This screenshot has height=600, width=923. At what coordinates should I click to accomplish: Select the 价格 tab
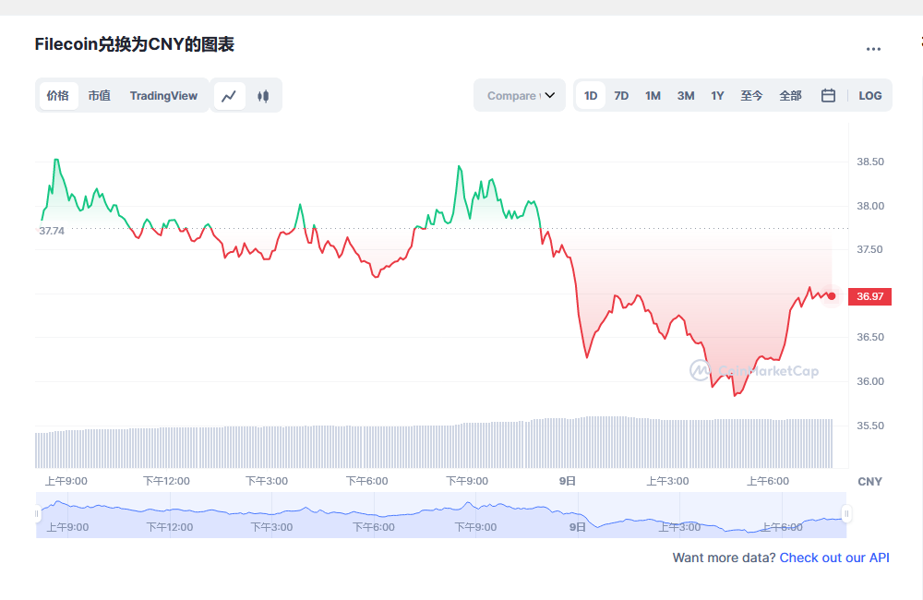(57, 95)
